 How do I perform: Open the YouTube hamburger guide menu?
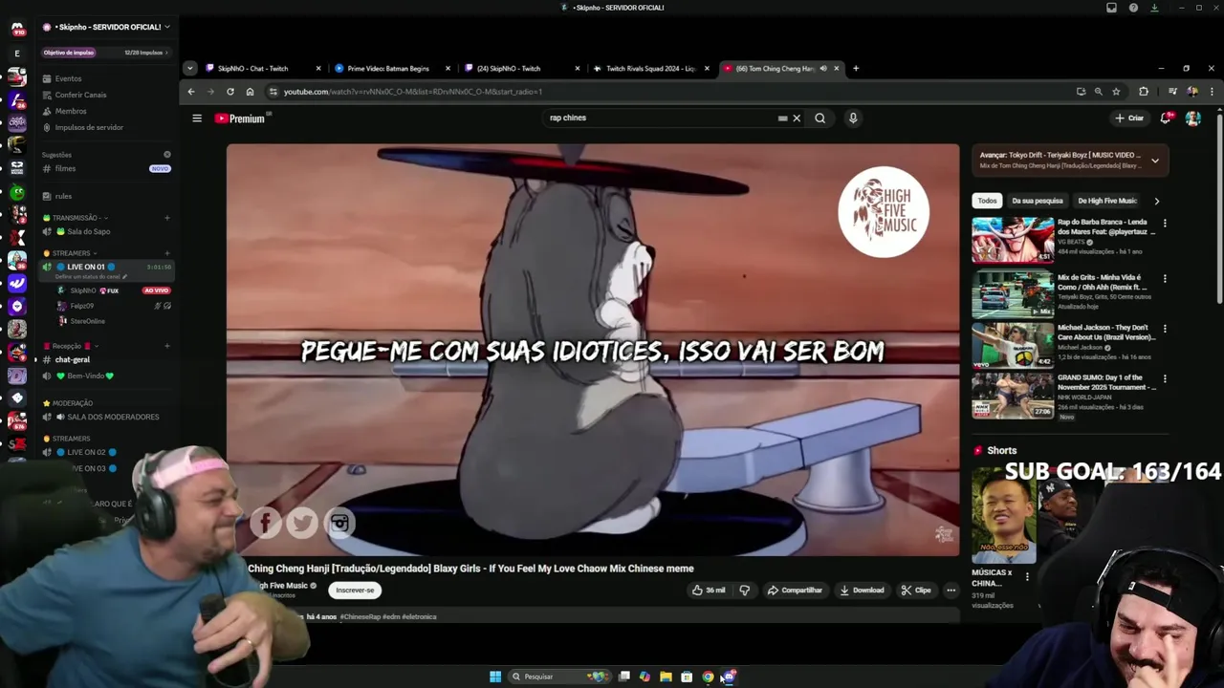click(x=197, y=118)
